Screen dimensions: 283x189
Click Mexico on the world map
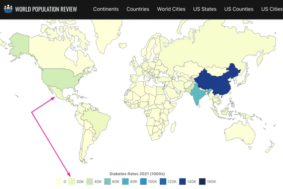point(60,92)
